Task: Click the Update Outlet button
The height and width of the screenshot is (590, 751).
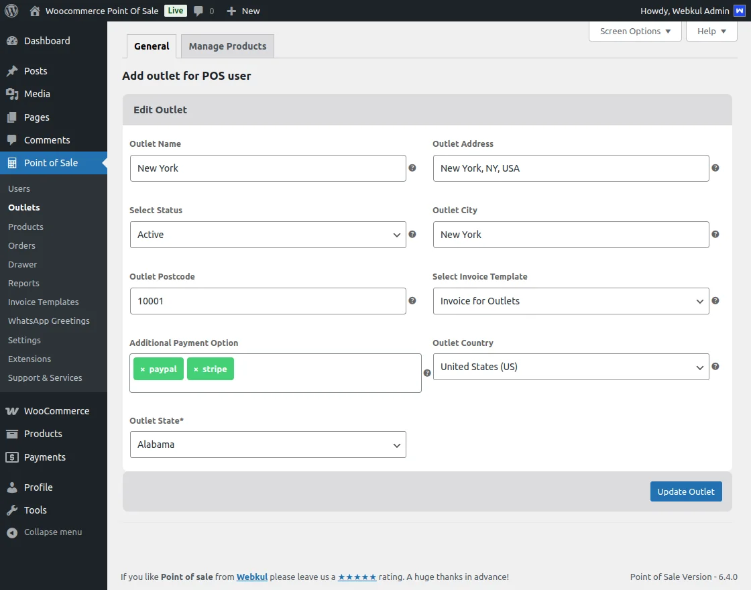Action: (x=686, y=491)
